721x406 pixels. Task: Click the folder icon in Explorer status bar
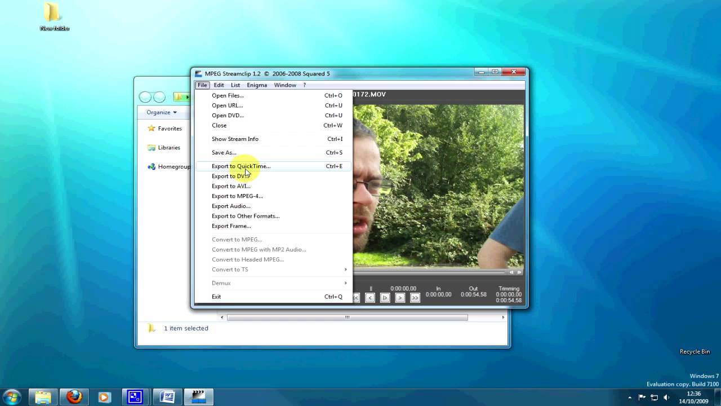click(x=152, y=328)
